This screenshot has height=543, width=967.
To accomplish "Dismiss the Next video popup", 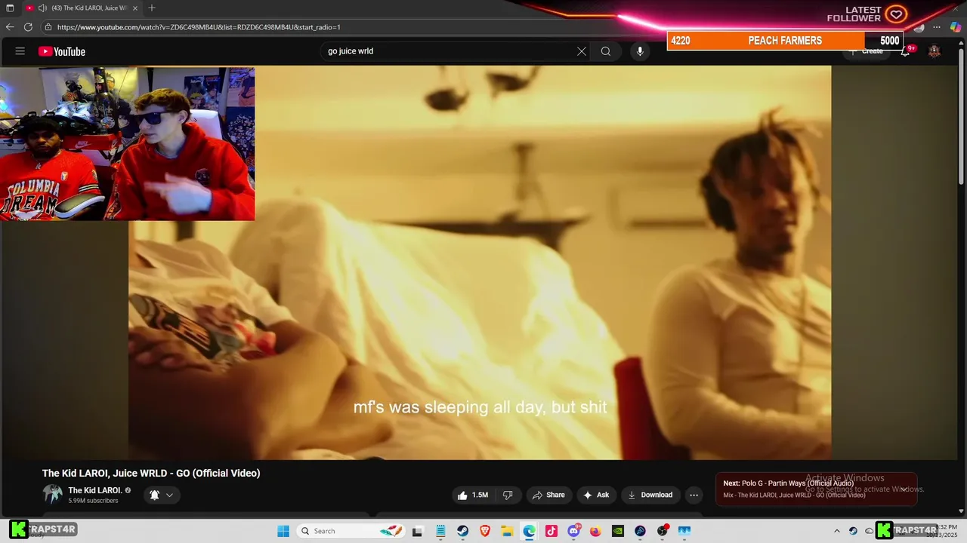I will point(904,489).
